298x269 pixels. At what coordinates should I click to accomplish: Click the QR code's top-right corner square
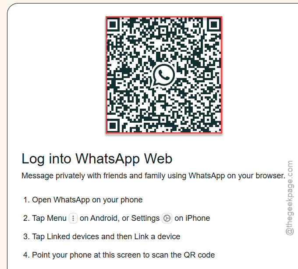pos(214,25)
